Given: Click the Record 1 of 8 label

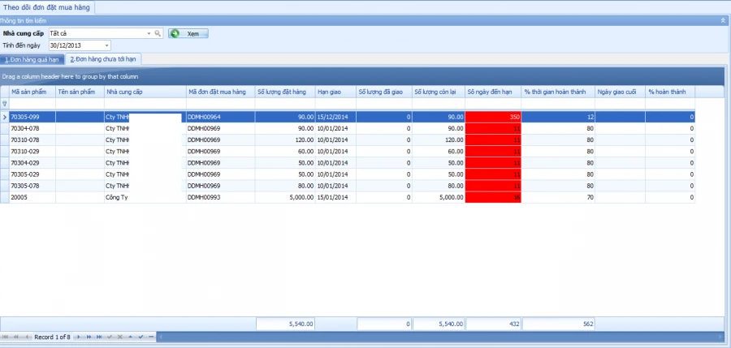Looking at the screenshot, I should (52, 337).
